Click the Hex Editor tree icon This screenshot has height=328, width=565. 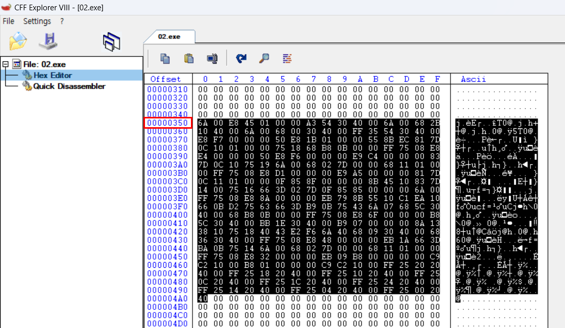[27, 75]
